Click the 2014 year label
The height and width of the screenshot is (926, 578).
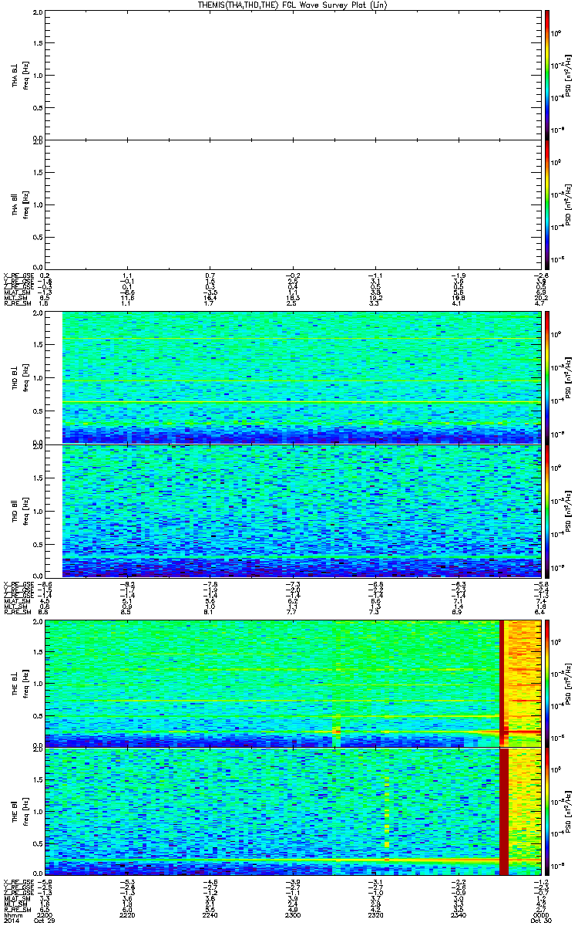tap(11, 921)
